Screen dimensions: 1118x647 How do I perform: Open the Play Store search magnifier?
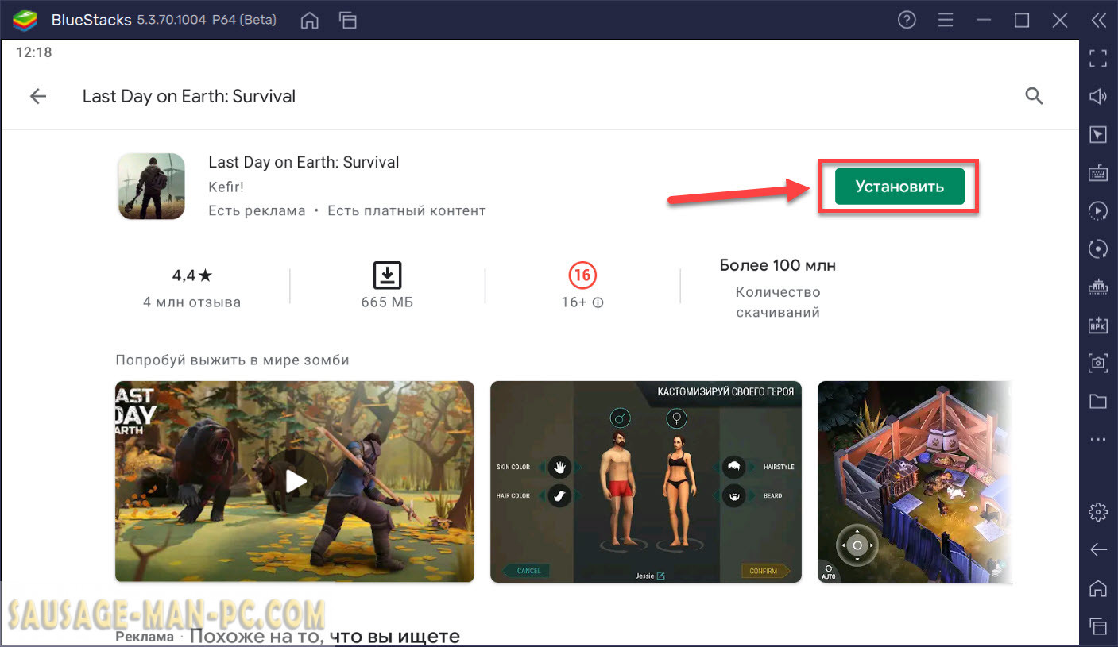click(1034, 96)
